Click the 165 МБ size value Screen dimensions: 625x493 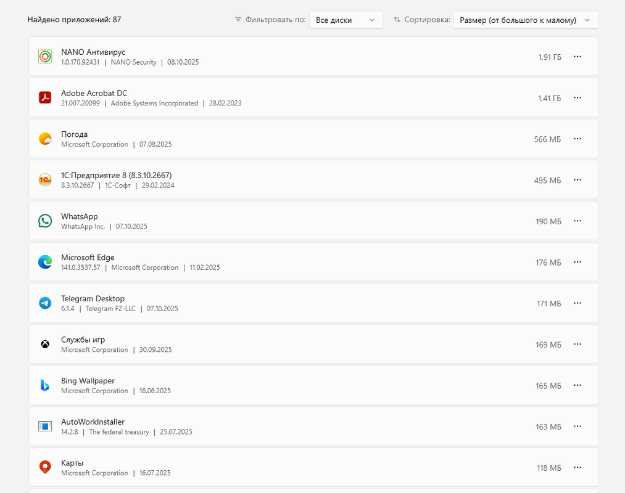pyautogui.click(x=548, y=386)
